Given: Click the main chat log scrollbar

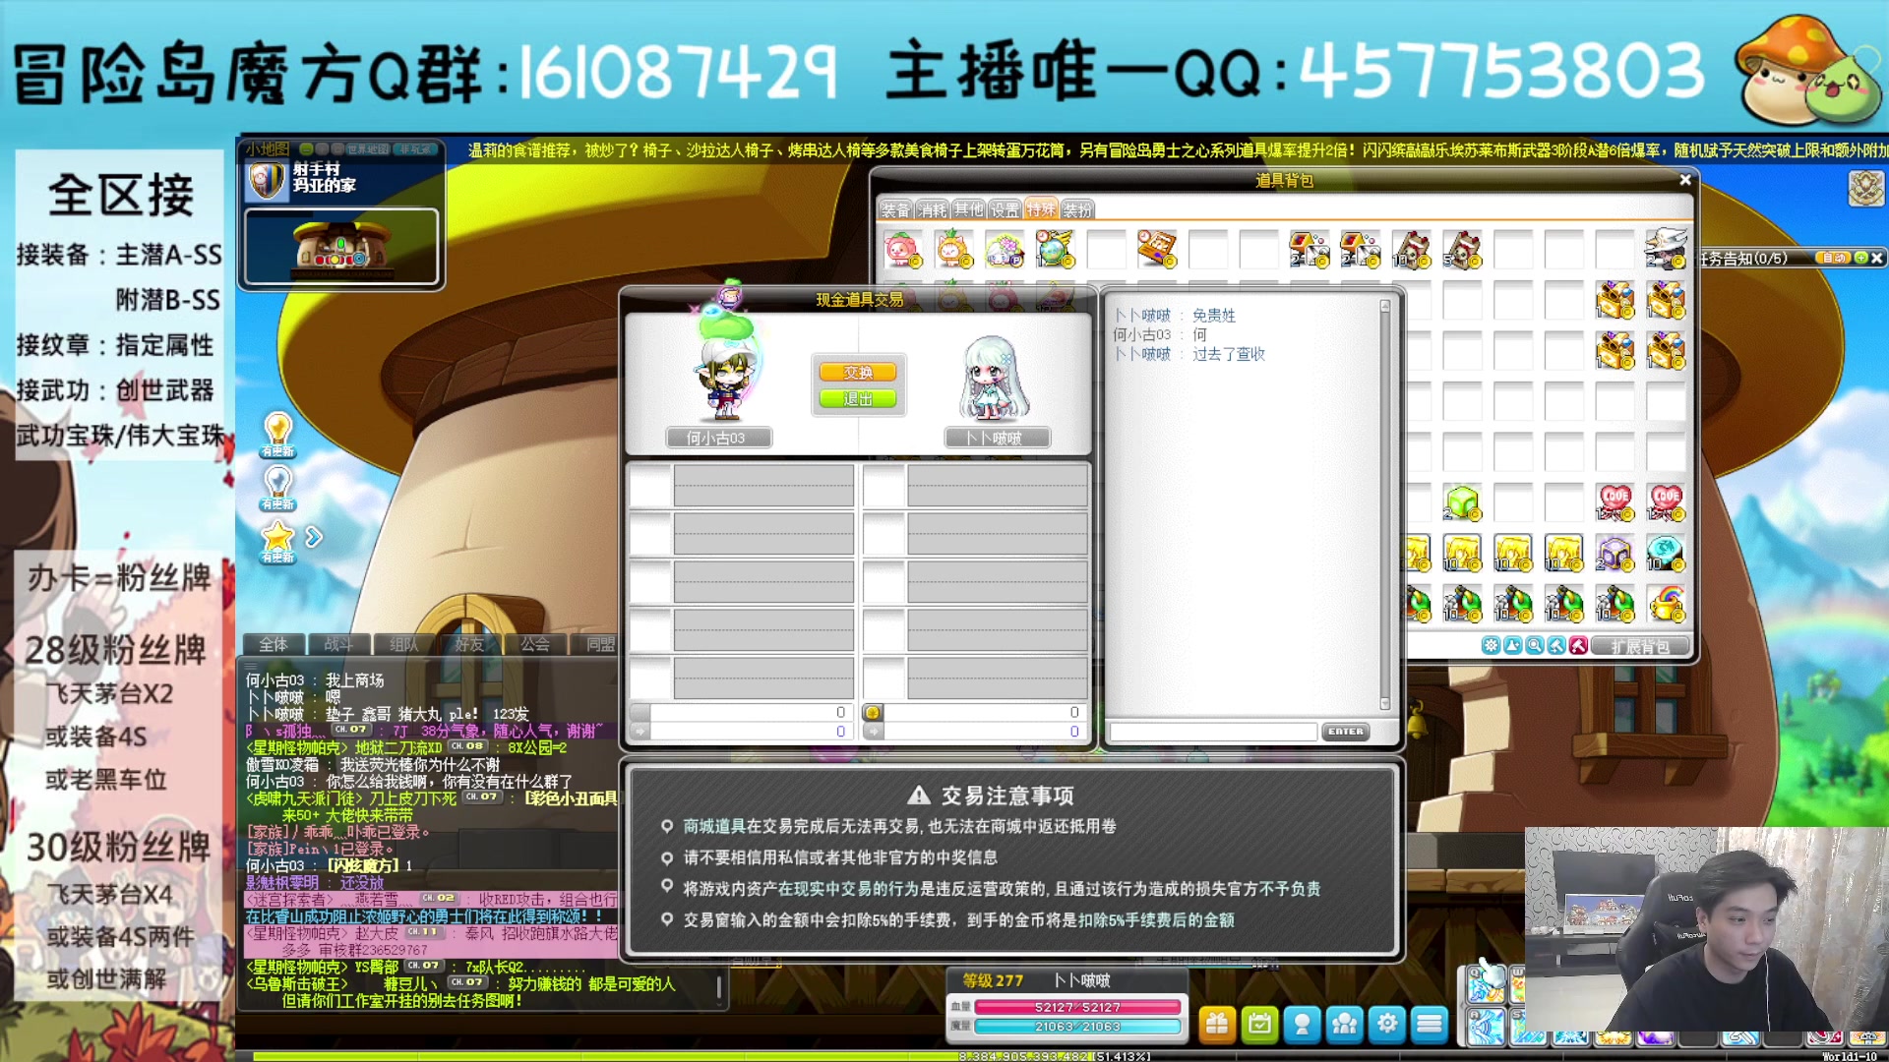Looking at the screenshot, I should 720,986.
